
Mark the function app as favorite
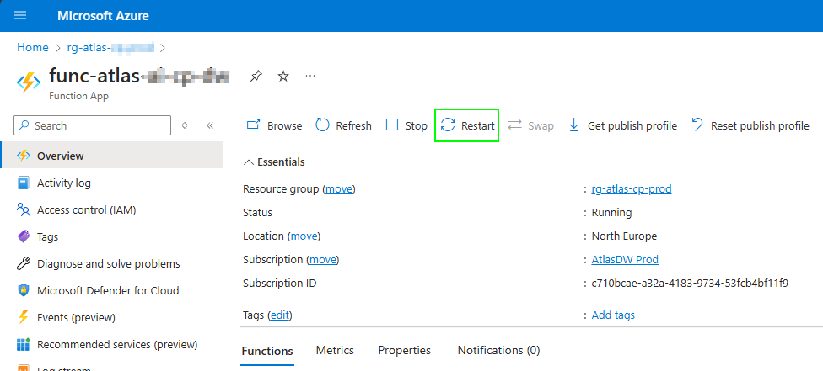coord(283,77)
